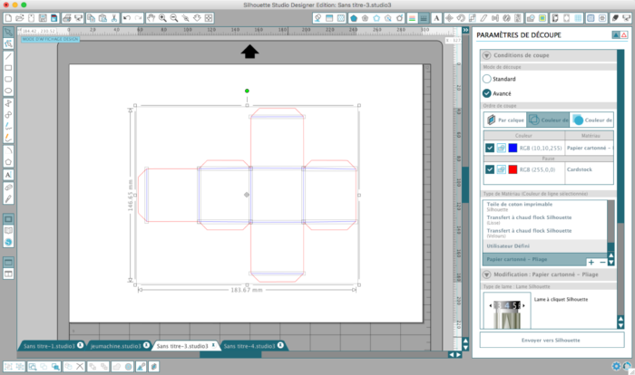Open Line Style panel icon
Screen dimensions: 635x375
coord(424,18)
